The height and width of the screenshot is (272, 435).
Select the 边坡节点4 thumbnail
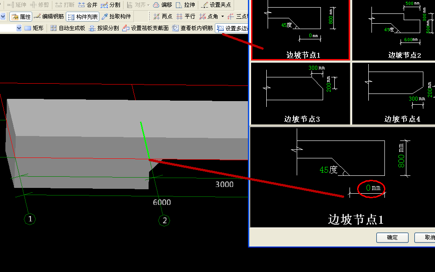coord(393,93)
